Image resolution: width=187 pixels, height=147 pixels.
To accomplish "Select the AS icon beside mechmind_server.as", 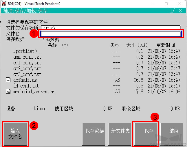I will click(x=8, y=92).
